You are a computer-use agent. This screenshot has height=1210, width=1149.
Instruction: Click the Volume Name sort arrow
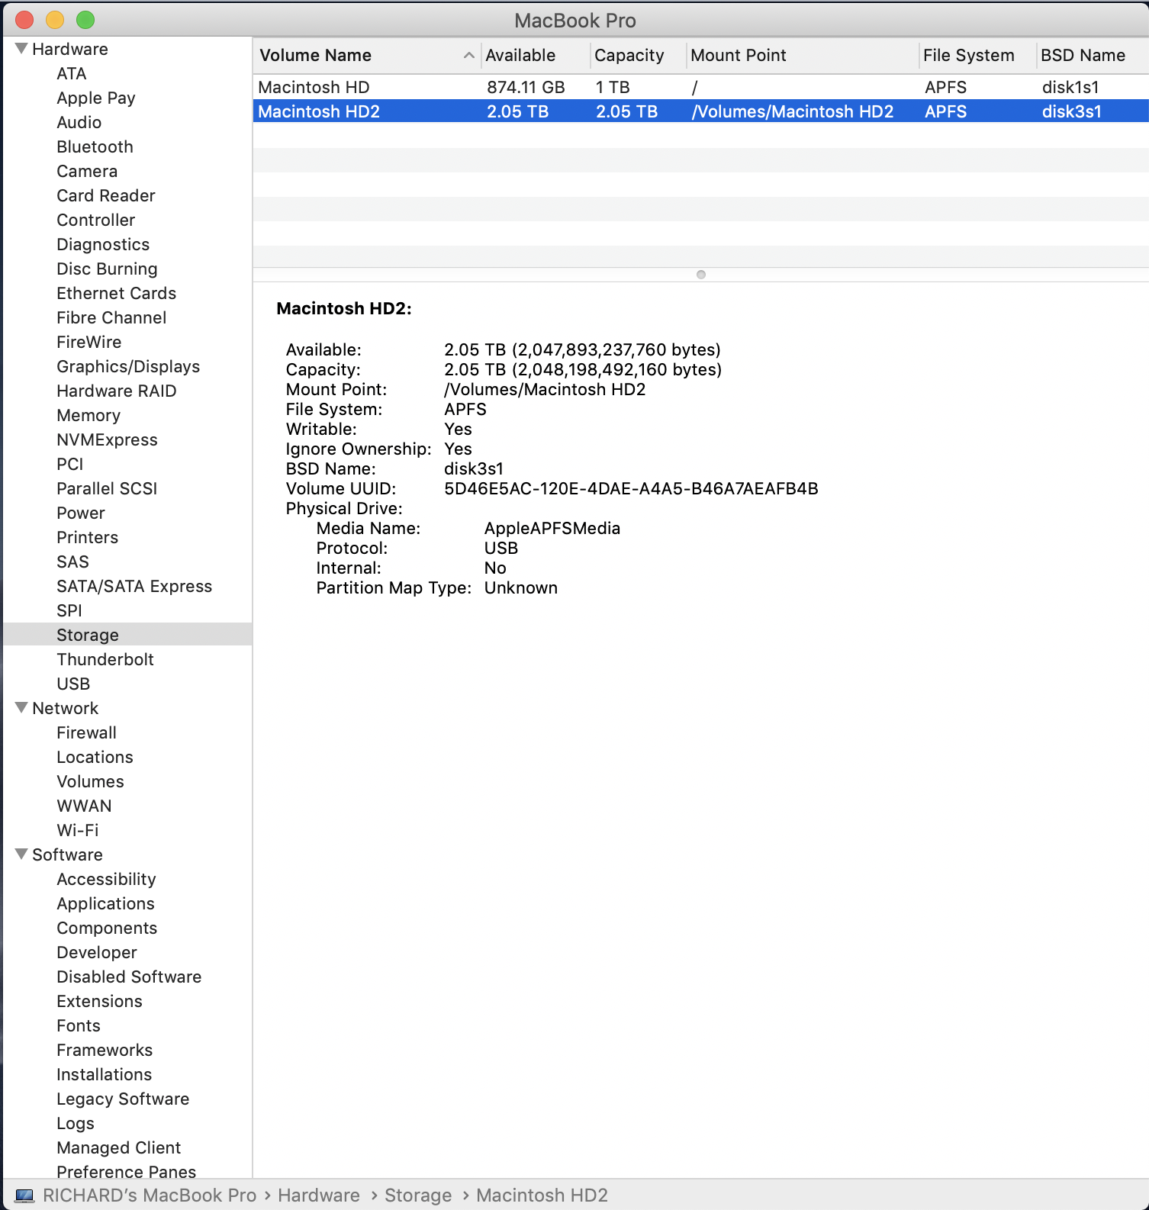(468, 55)
